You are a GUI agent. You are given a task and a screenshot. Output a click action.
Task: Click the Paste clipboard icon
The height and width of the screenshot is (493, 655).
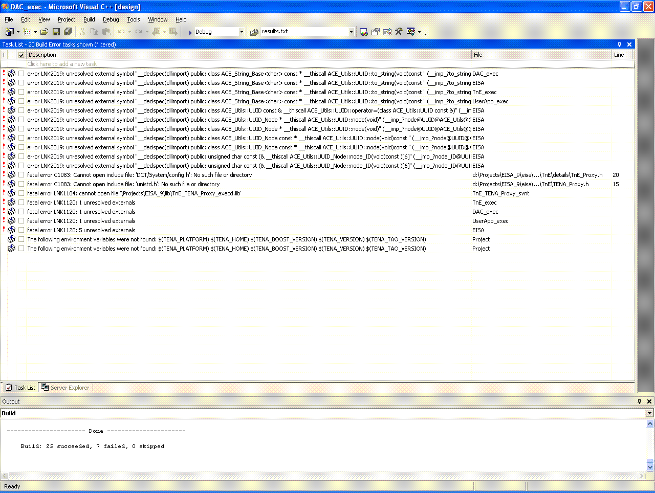pyautogui.click(x=106, y=32)
